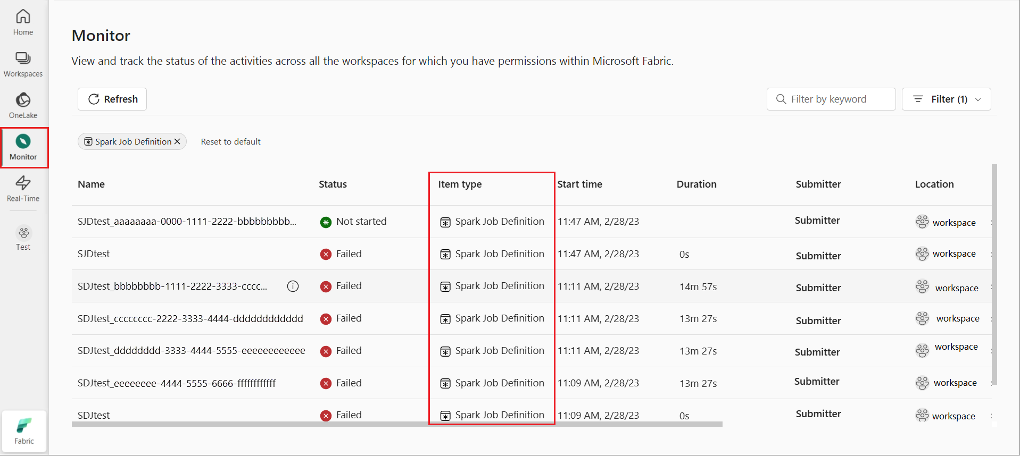The width and height of the screenshot is (1020, 456).
Task: Click the Name column header
Action: click(x=91, y=184)
